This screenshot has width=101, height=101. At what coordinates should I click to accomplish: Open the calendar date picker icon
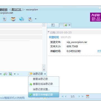pos(88,96)
